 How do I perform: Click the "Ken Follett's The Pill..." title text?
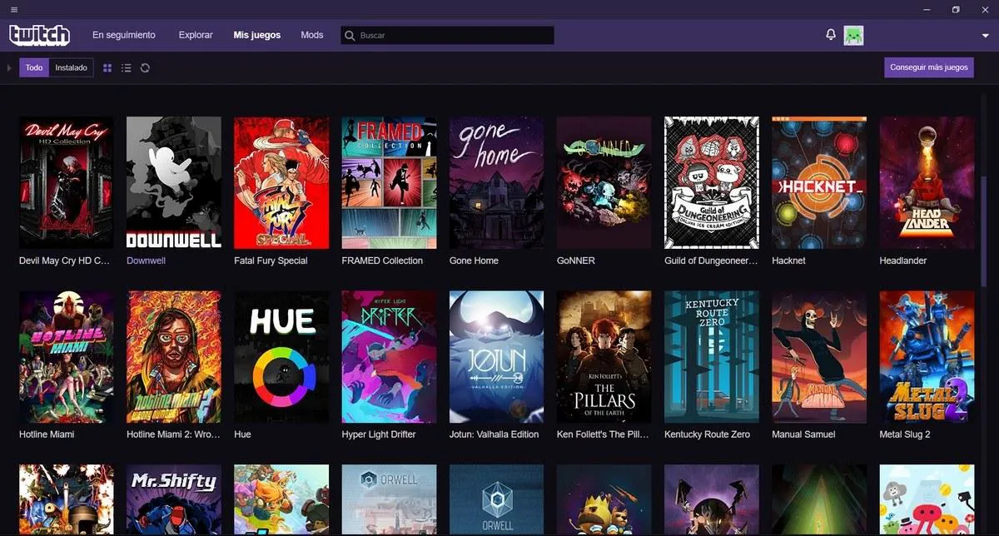pos(604,434)
